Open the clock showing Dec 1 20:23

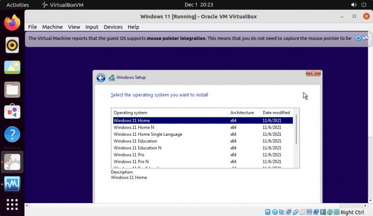pyautogui.click(x=199, y=5)
